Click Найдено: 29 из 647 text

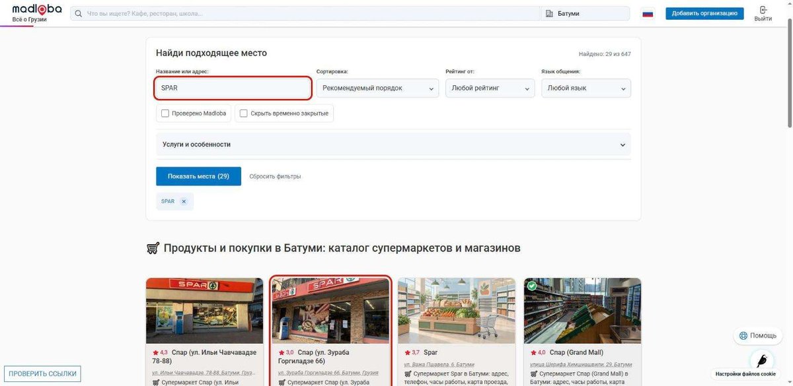(x=605, y=54)
